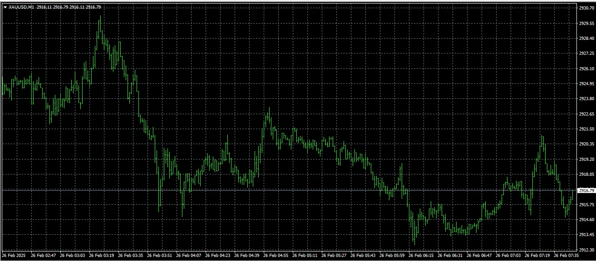Click the 26 Feb 05:27 time label
This screenshot has width=596, height=261.
click(334, 256)
